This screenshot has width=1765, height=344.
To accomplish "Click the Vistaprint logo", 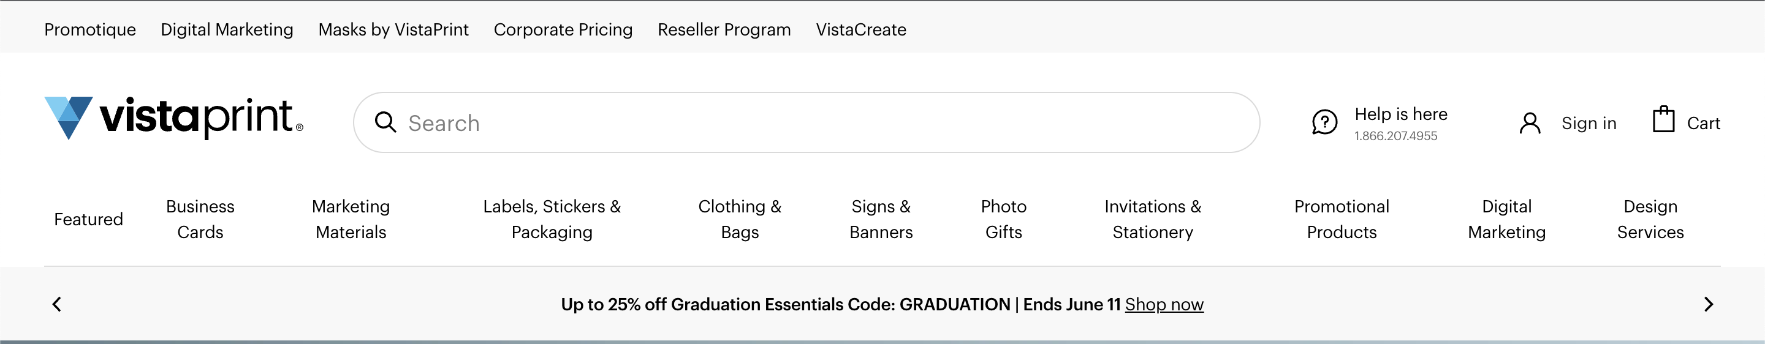I will (x=174, y=118).
